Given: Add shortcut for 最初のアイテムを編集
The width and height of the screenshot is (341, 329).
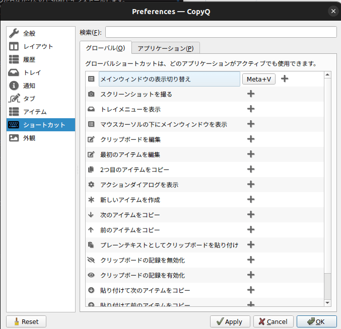Looking at the screenshot, I should (x=251, y=154).
